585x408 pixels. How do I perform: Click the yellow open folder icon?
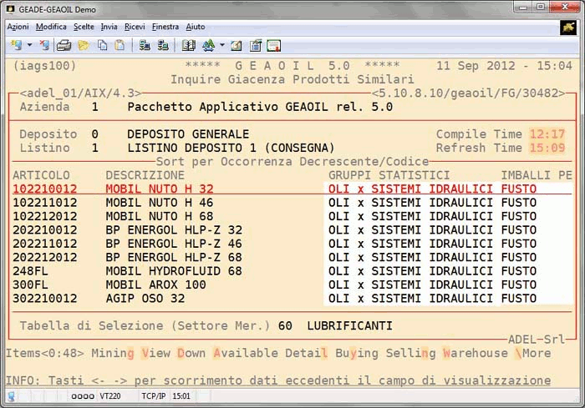[x=83, y=45]
